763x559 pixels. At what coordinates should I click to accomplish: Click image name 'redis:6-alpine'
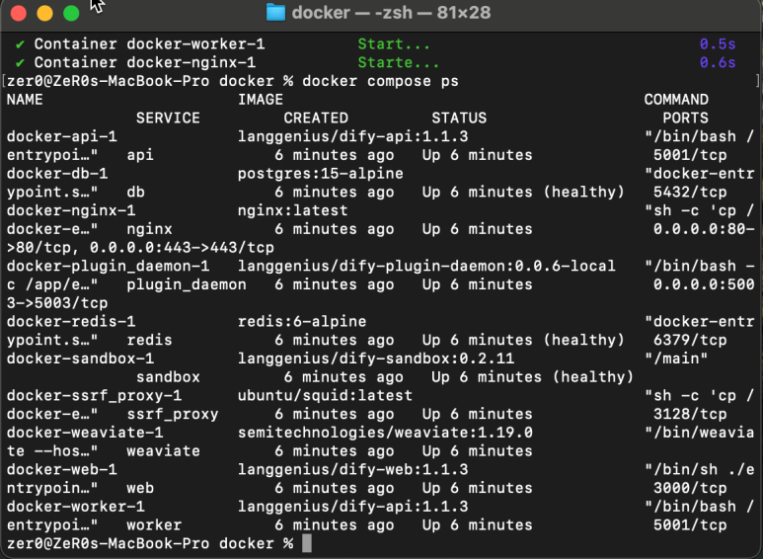[302, 321]
